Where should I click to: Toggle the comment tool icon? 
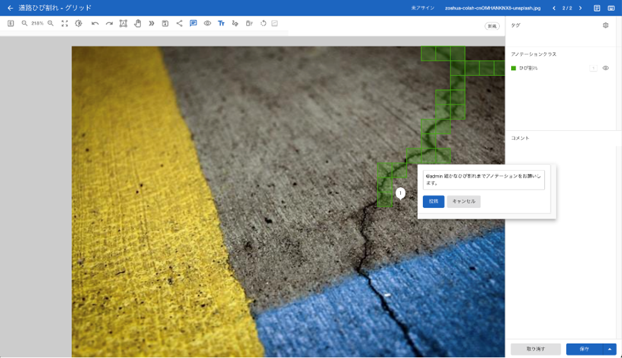pyautogui.click(x=193, y=23)
